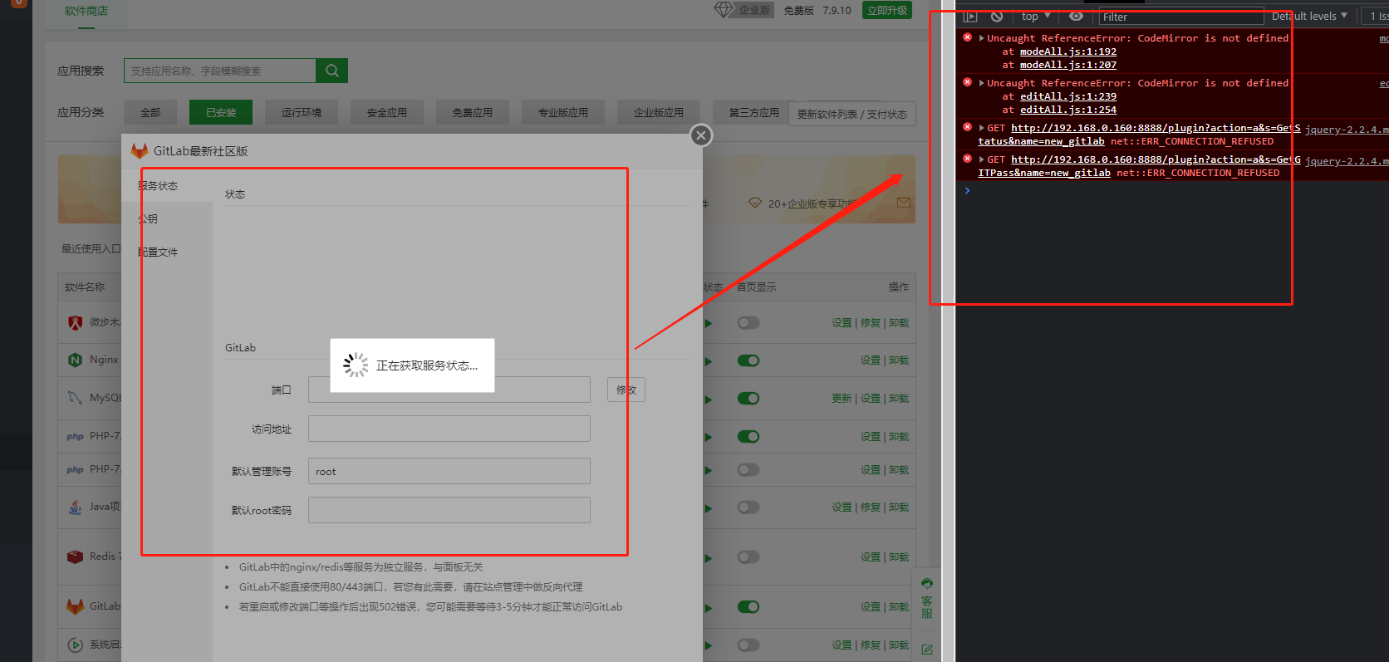
Task: Toggle homepage display switch for Nginx
Action: point(748,360)
